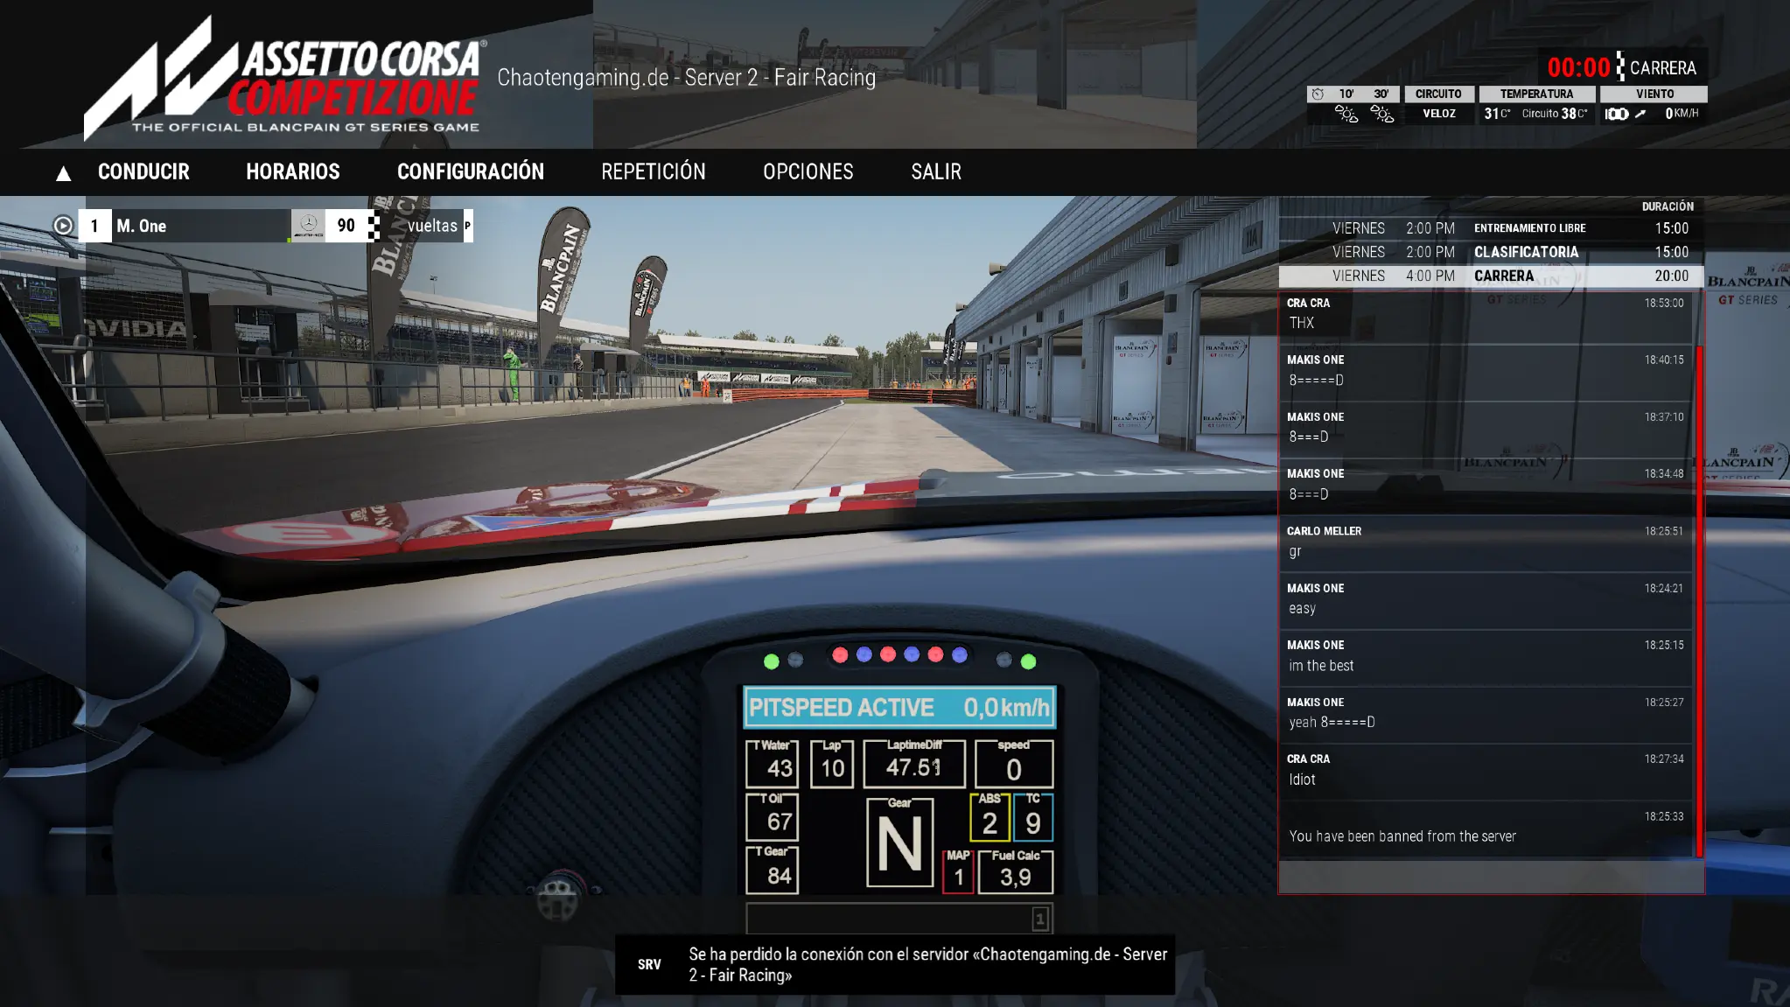Click the TEMPERATURA header
Viewport: 1790px width, 1007px height.
pos(1536,94)
